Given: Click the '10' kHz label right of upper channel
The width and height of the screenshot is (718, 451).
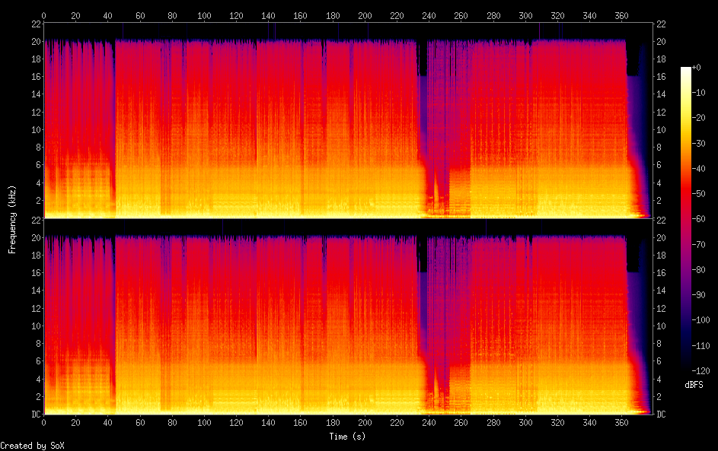Looking at the screenshot, I should (662, 129).
